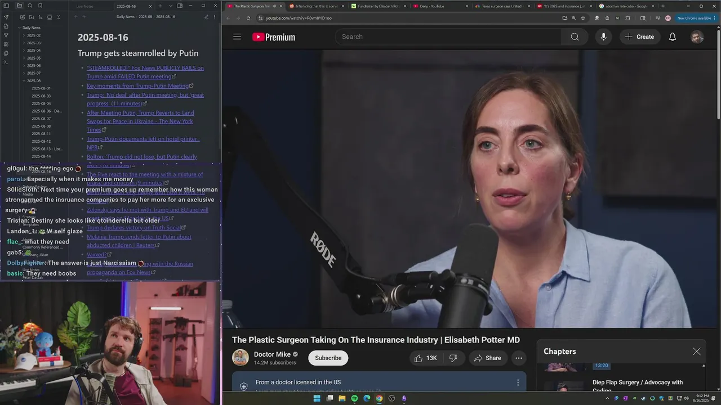
Task: Open YouTube notifications bell
Action: tap(673, 37)
